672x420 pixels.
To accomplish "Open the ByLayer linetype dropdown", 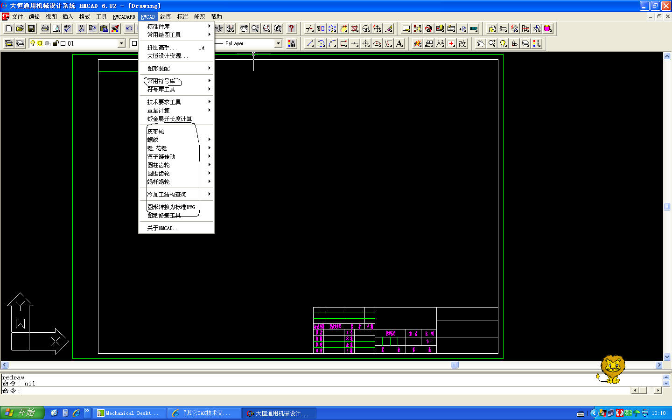I will point(279,43).
